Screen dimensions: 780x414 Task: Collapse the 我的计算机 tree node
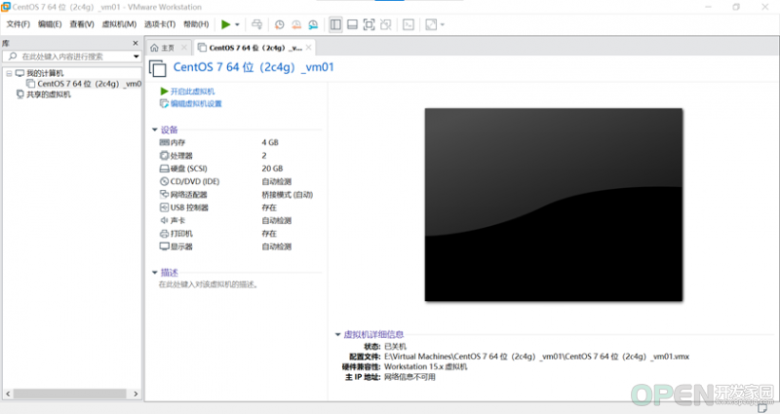9,73
